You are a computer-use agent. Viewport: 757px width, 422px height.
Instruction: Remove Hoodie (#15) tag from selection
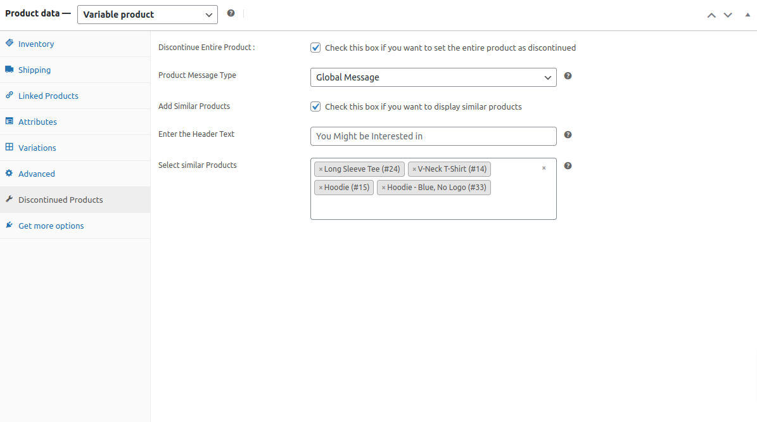point(321,188)
